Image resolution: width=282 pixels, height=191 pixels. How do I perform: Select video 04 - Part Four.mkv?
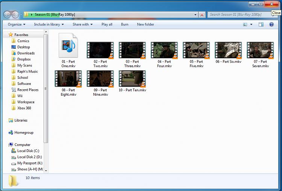164,55
